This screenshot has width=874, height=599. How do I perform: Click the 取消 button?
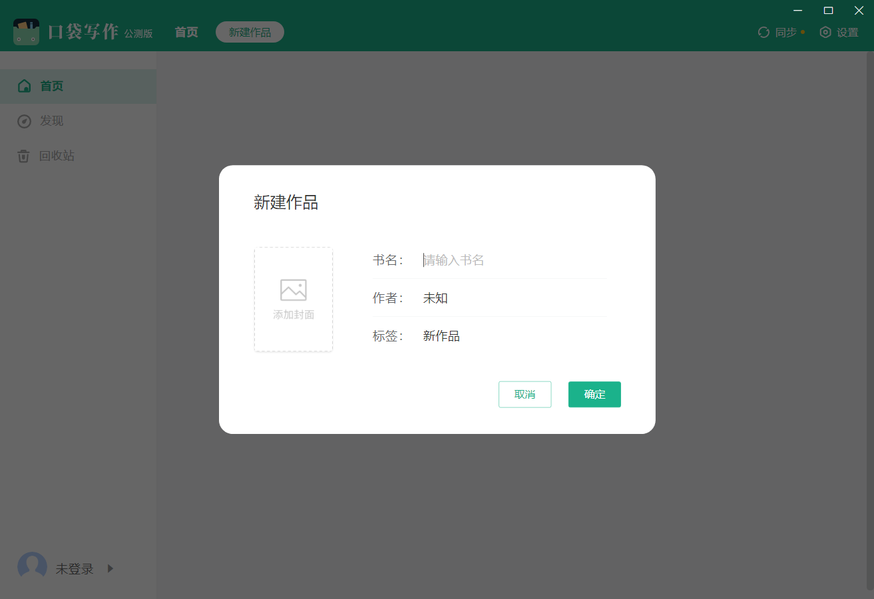[525, 394]
